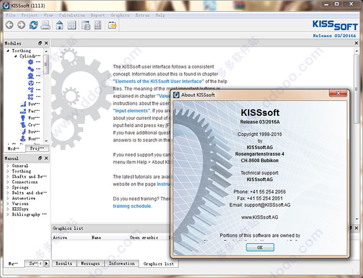Image resolution: width=363 pixels, height=278 pixels.
Task: Click the calculator toolbar icon
Action: (97, 25)
